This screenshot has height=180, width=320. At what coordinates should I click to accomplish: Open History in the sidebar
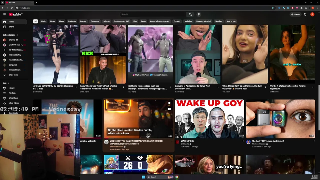[x=14, y=88]
